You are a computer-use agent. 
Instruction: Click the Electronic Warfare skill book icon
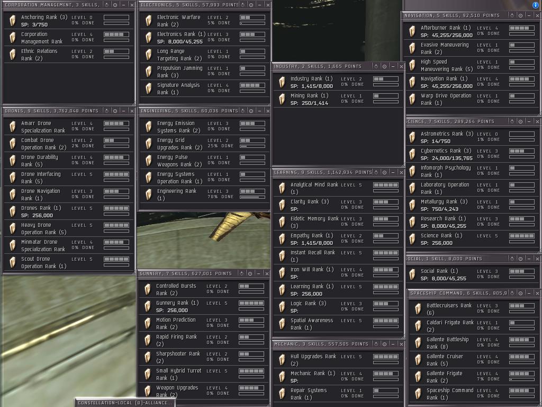[x=149, y=21]
